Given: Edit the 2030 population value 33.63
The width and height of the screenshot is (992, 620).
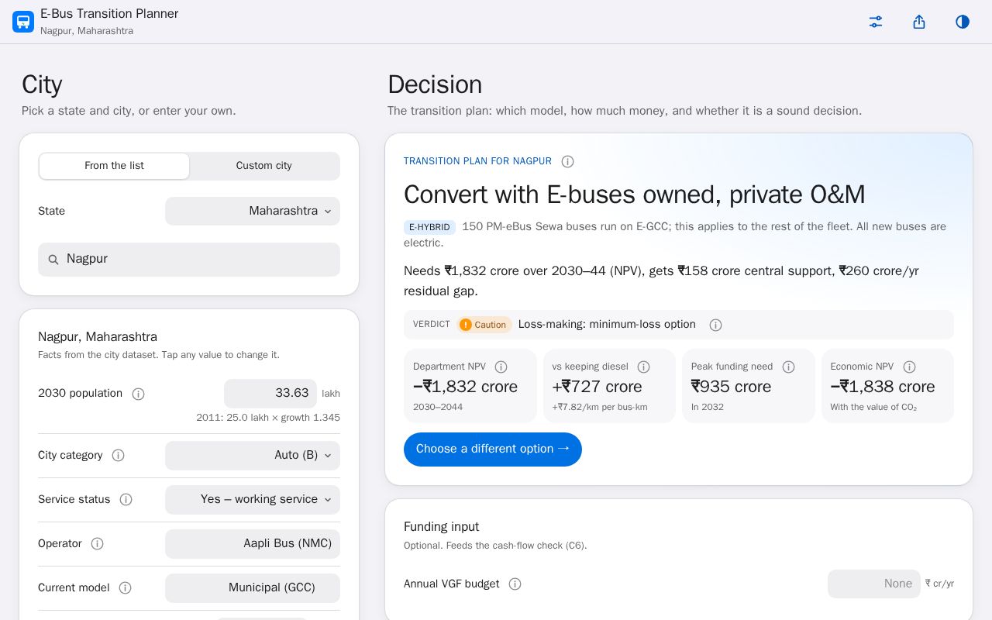Looking at the screenshot, I should tap(270, 393).
